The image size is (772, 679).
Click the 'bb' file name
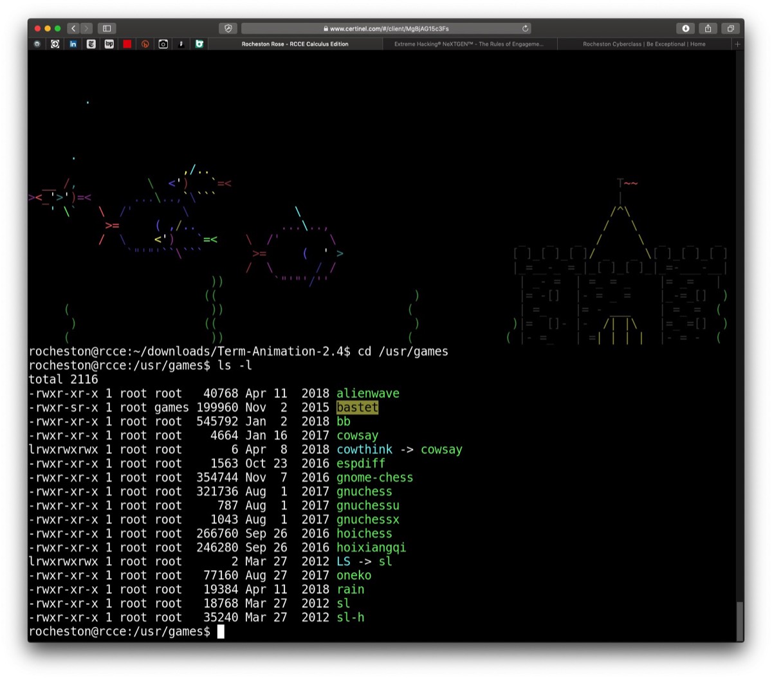point(344,422)
